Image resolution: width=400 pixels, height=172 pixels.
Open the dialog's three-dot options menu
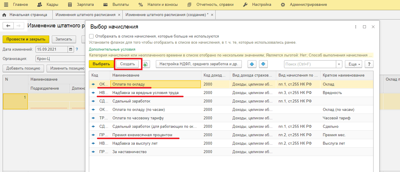point(356,27)
